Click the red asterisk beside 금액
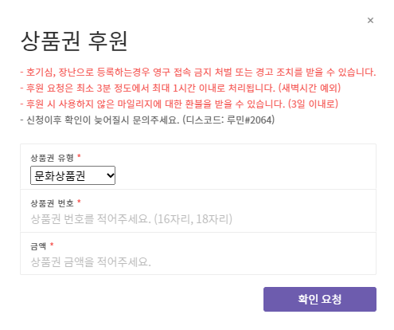This screenshot has height=330, width=394. 52,244
